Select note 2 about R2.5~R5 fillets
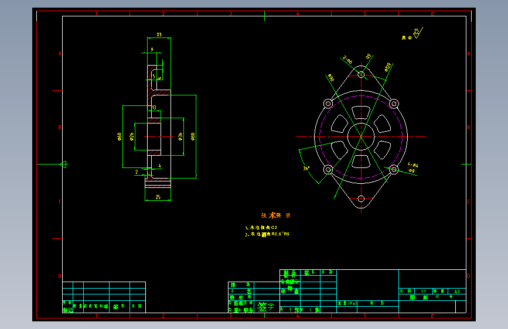This screenshot has width=508, height=329. (x=267, y=234)
